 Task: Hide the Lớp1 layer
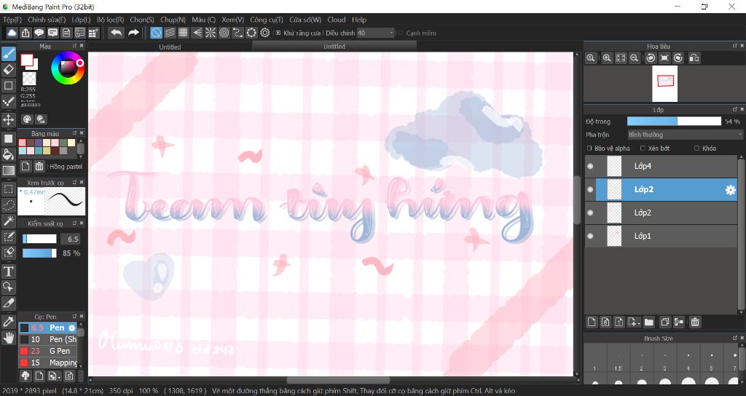pyautogui.click(x=590, y=236)
